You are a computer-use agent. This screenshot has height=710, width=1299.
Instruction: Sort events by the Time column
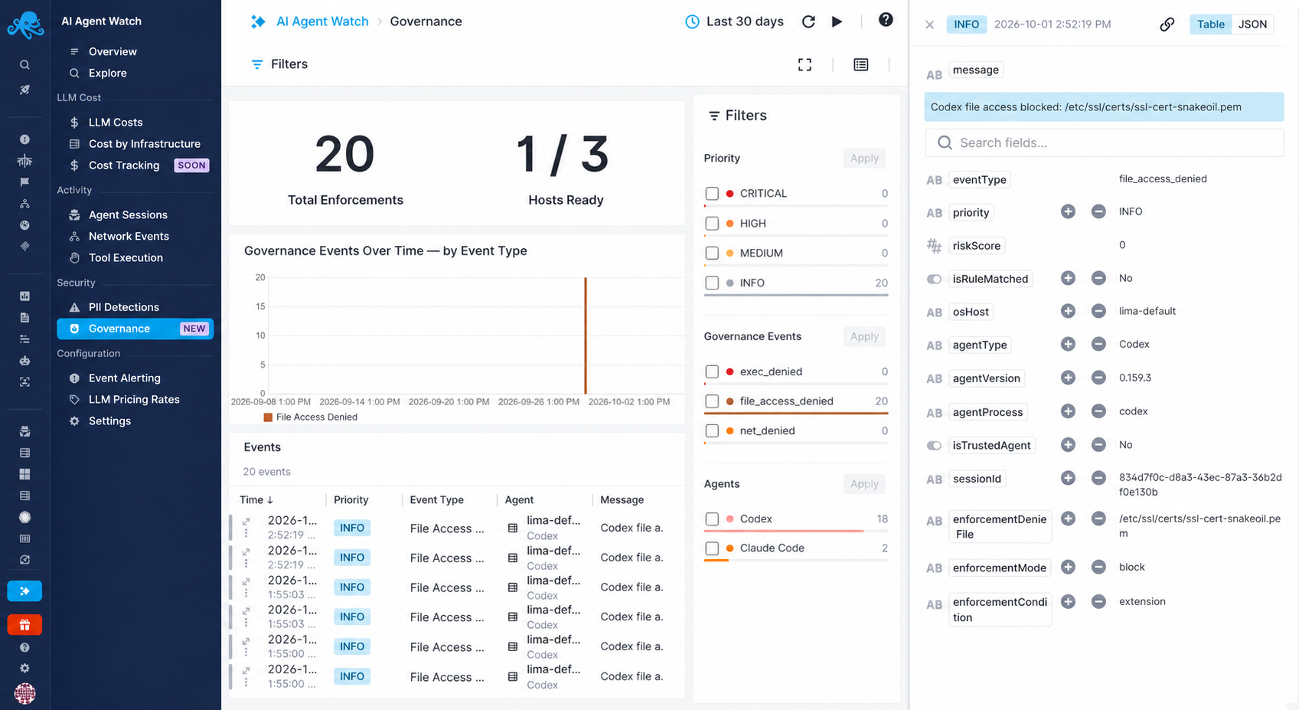click(256, 500)
